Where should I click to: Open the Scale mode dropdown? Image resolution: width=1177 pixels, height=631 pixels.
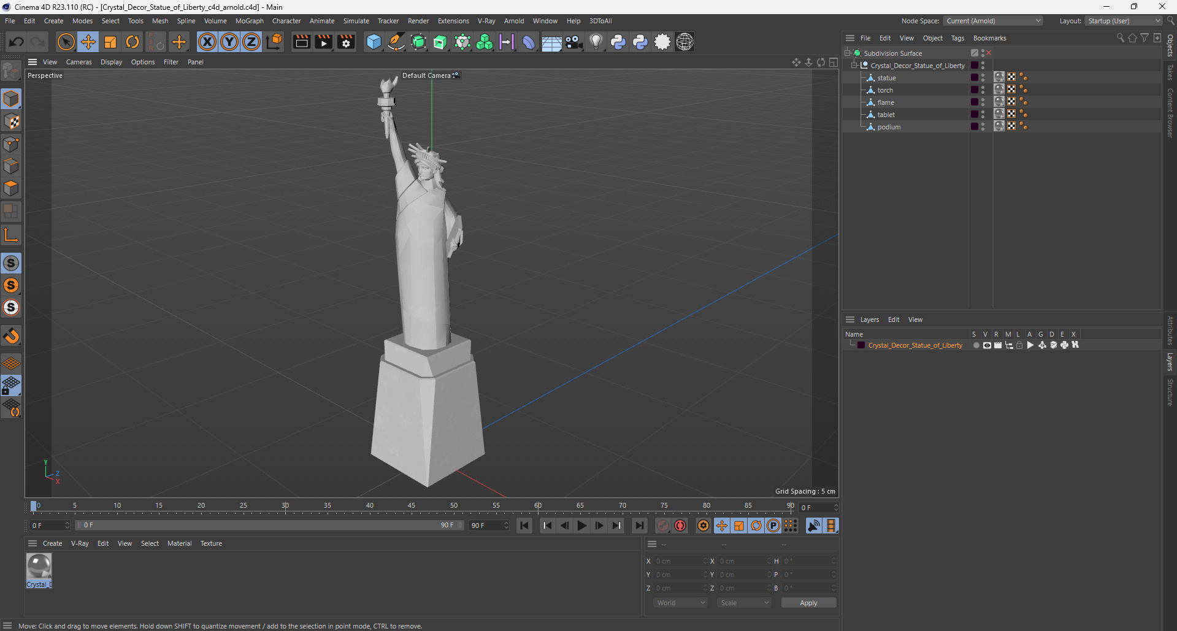click(745, 603)
